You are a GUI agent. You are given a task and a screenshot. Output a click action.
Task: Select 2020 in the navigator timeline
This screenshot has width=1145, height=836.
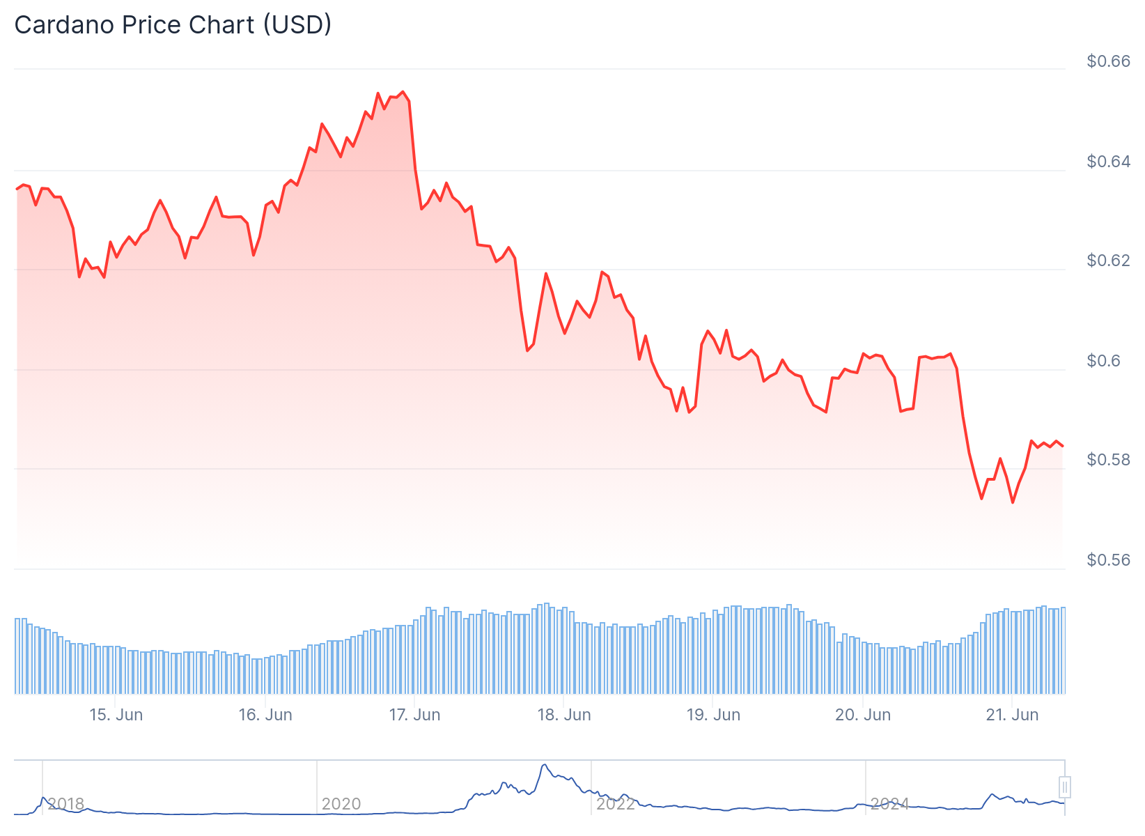[341, 804]
